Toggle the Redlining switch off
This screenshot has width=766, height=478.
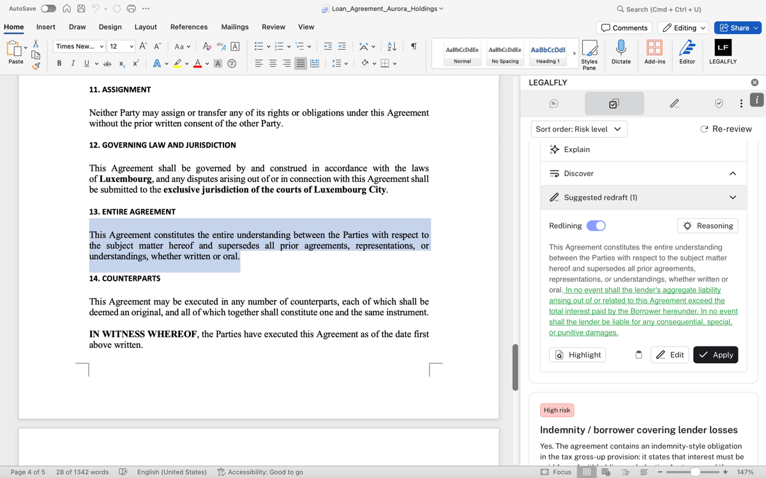596,226
